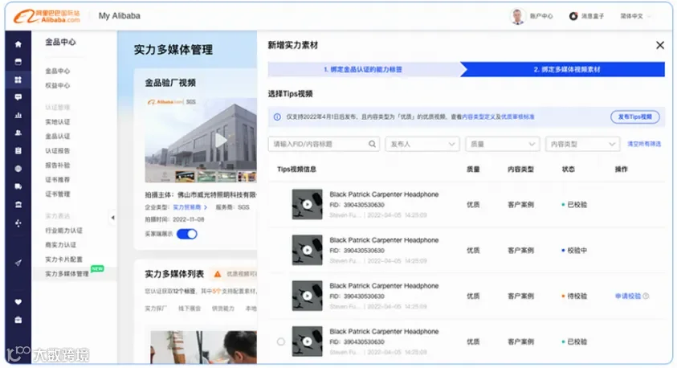Open 实力多媒体管理 menu item
The height and width of the screenshot is (368, 677).
coord(67,273)
